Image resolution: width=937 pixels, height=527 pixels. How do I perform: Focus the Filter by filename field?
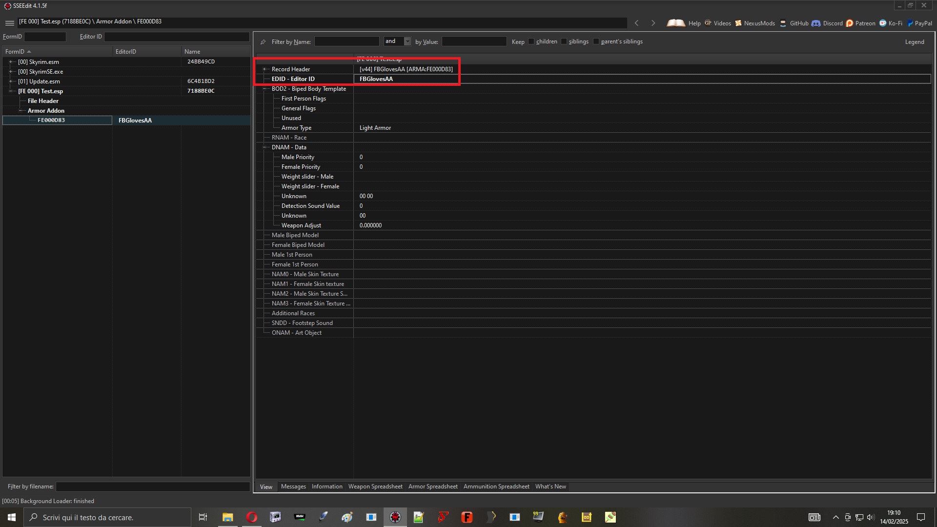pos(153,486)
